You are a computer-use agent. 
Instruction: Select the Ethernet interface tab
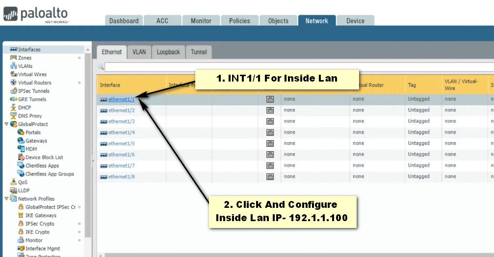(x=111, y=52)
